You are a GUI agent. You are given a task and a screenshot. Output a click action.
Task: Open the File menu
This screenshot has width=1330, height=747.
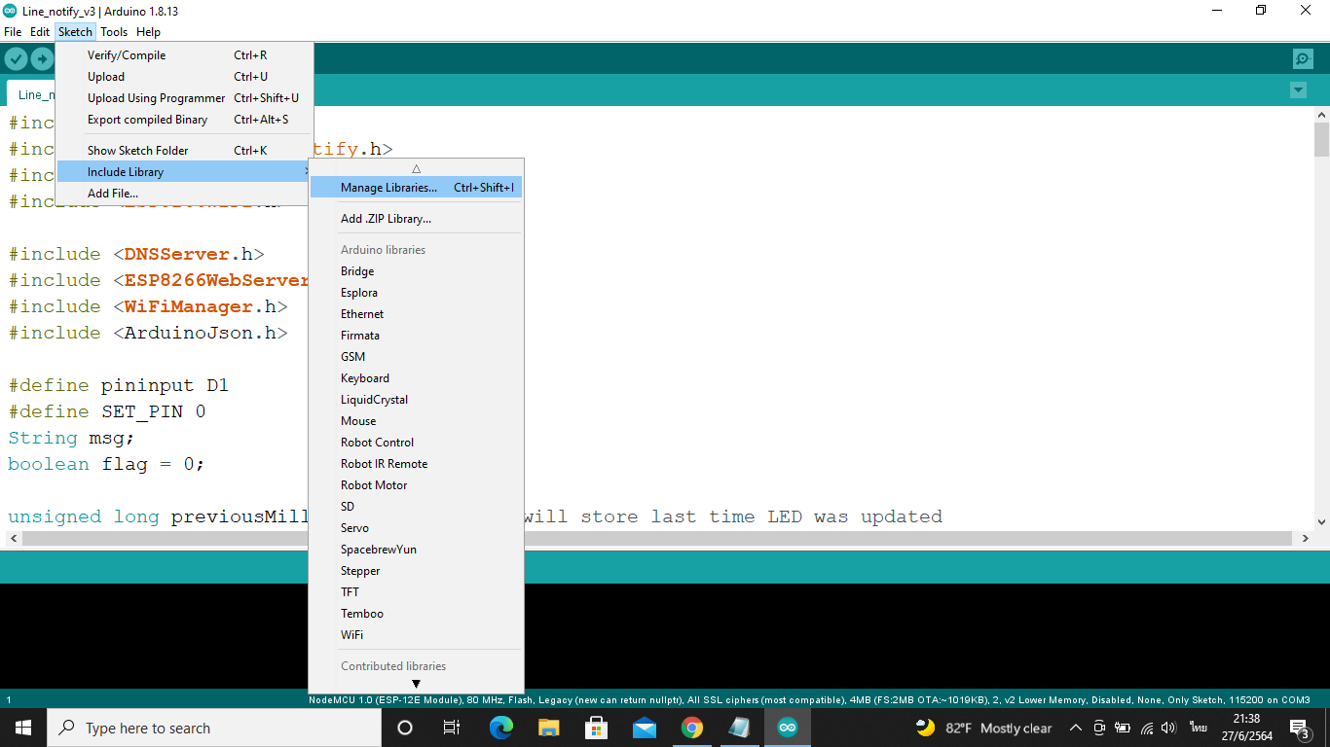[13, 32]
